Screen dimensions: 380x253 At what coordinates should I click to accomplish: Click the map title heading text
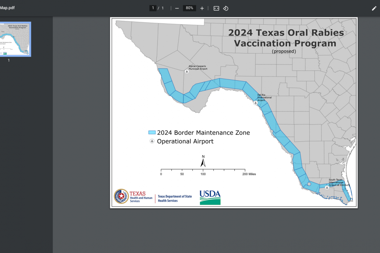pos(286,38)
